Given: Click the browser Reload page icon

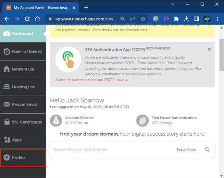Looking at the screenshot, I should click(27, 19).
